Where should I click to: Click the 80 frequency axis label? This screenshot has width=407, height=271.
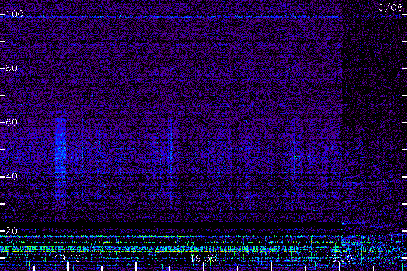(x=11, y=68)
